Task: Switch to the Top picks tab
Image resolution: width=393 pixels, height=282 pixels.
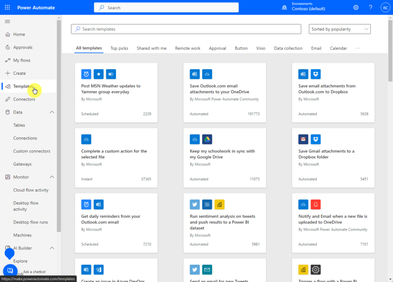Action: click(119, 48)
